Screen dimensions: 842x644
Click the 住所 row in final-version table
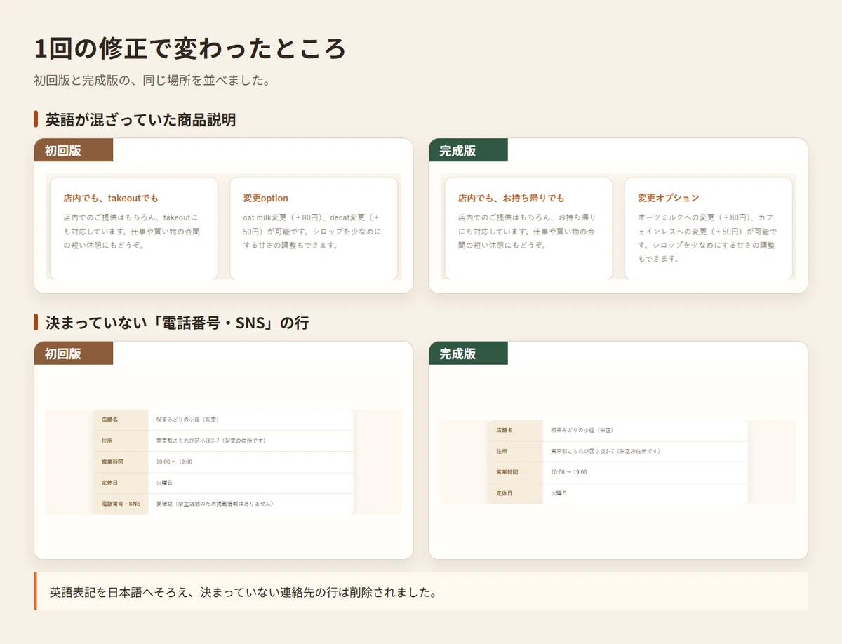tap(618, 451)
